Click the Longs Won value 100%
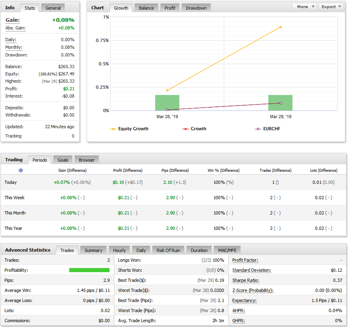The width and height of the screenshot is (349, 327). point(218,260)
